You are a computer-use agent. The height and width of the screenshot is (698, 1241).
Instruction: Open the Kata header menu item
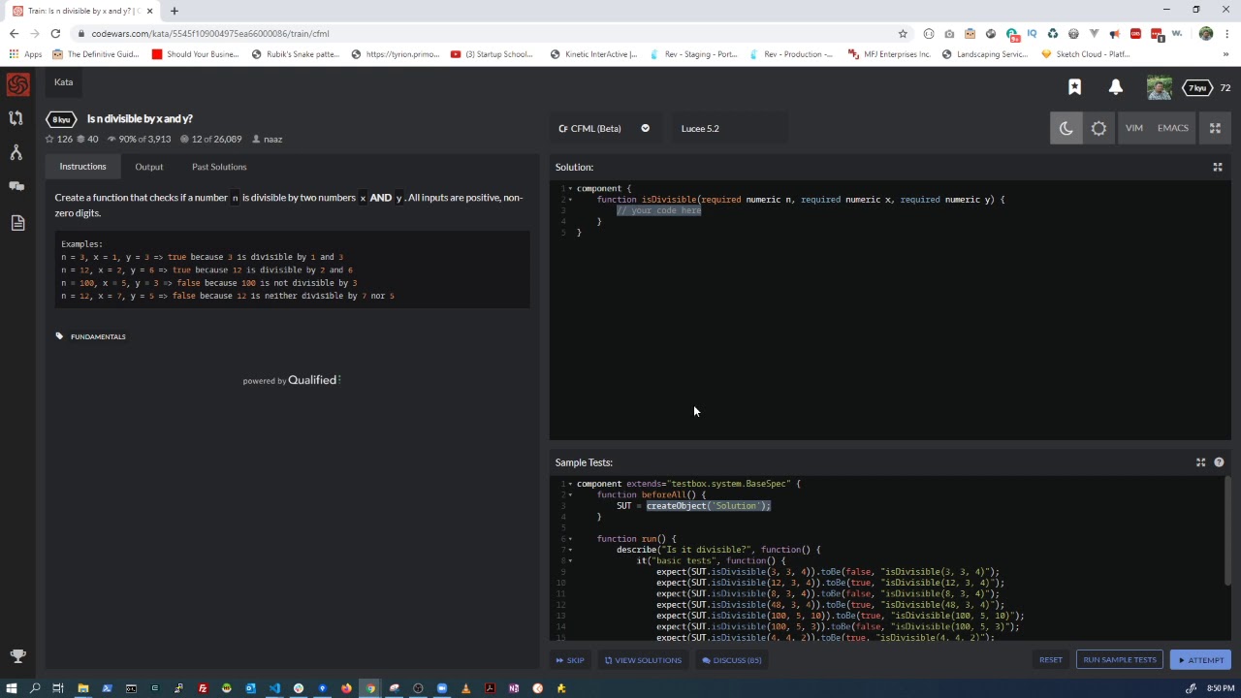63,82
